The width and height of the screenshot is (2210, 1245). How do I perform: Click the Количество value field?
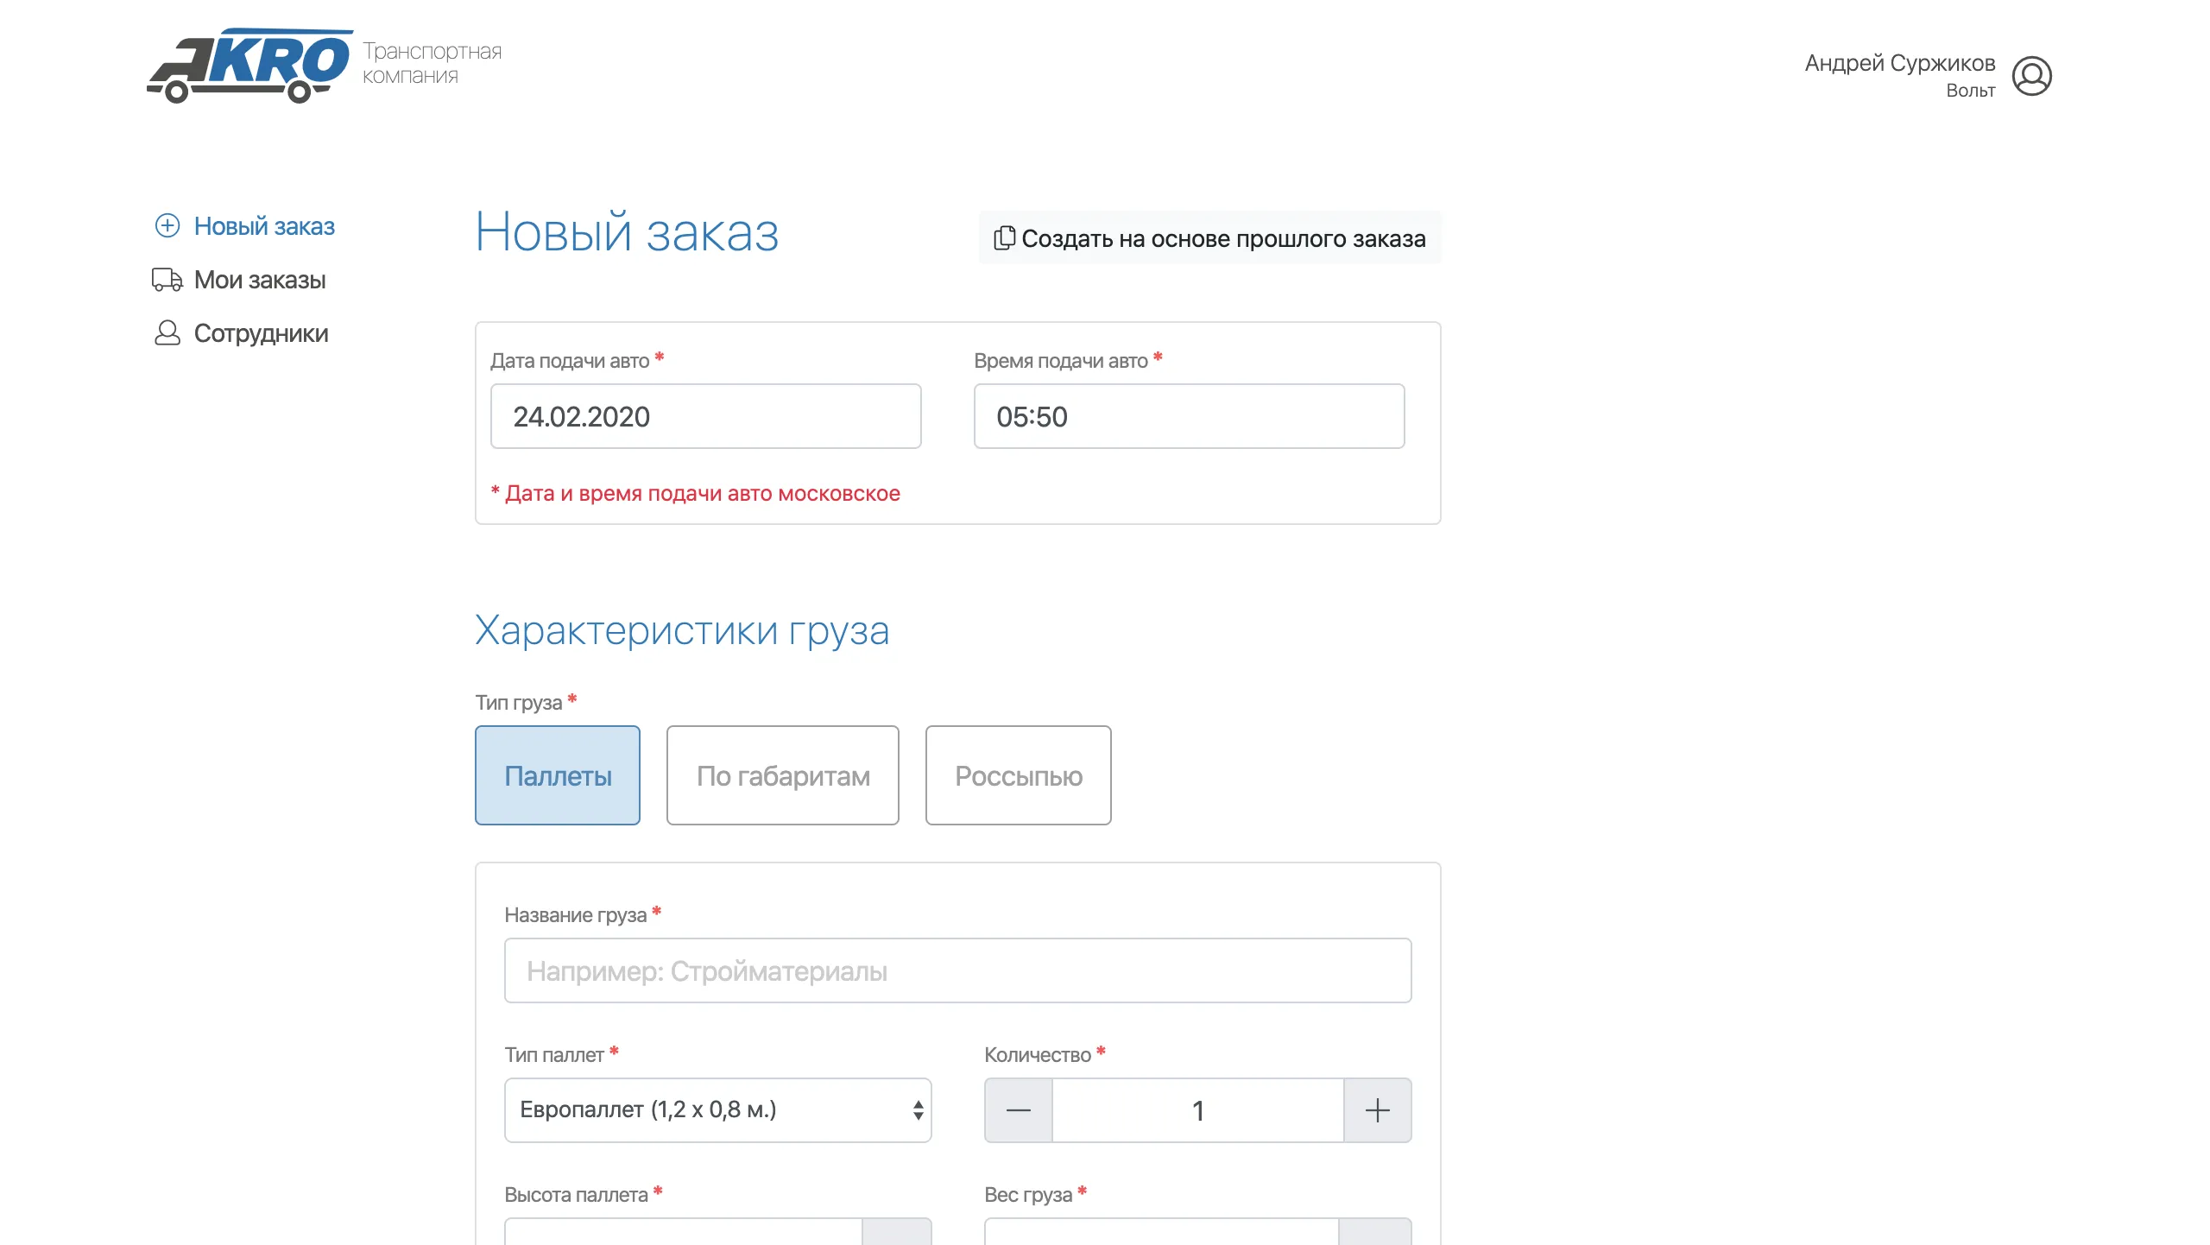coord(1197,1110)
